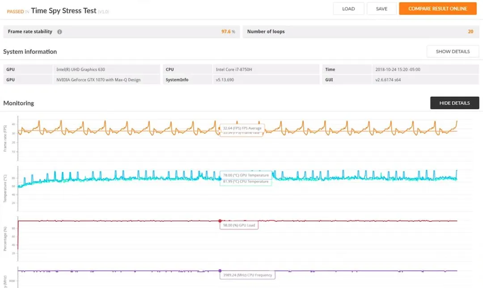Click the blue temperature marker dot

point(220,179)
